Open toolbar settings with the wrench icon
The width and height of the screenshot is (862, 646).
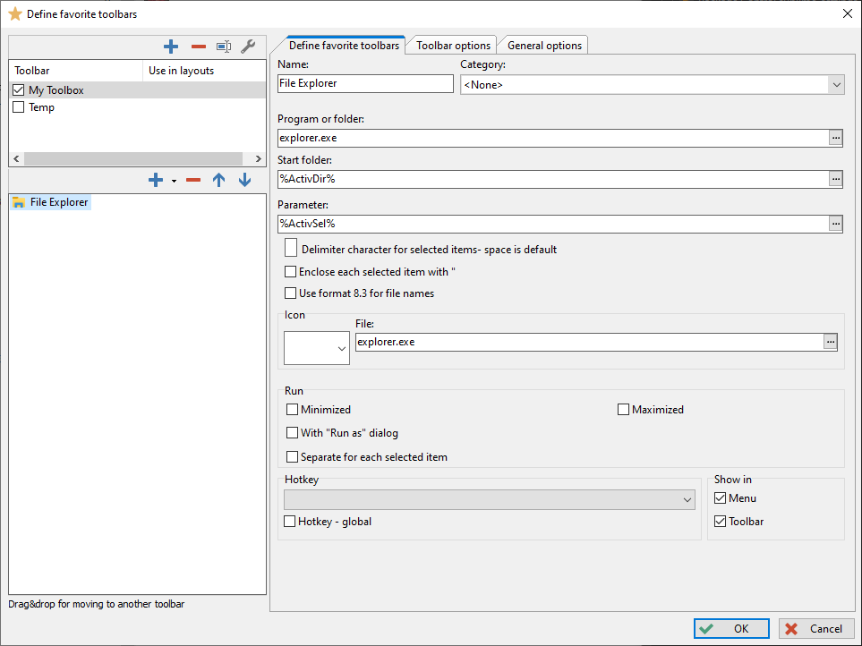(249, 47)
